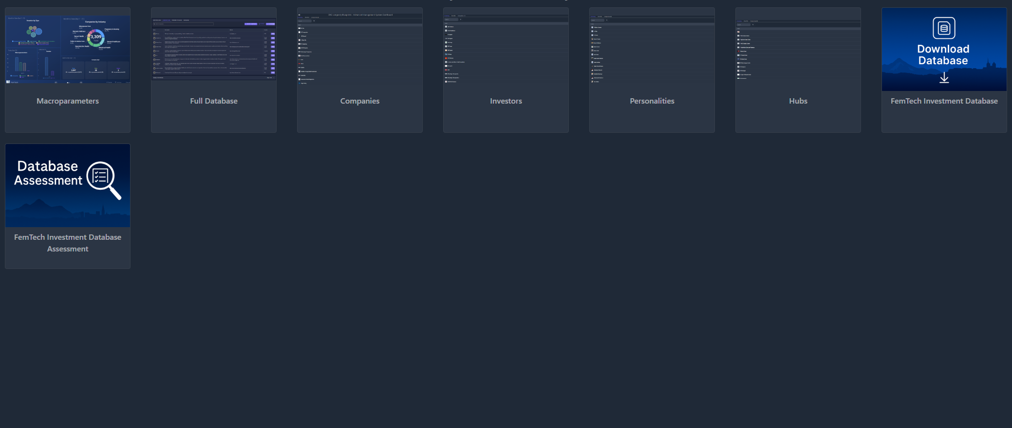Click the database icon above Download Database
The image size is (1012, 428).
(944, 28)
